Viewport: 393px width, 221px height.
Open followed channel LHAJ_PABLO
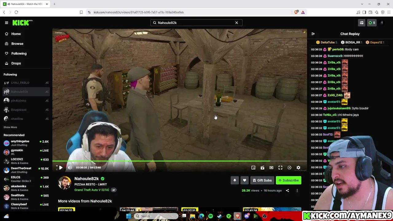(26, 83)
